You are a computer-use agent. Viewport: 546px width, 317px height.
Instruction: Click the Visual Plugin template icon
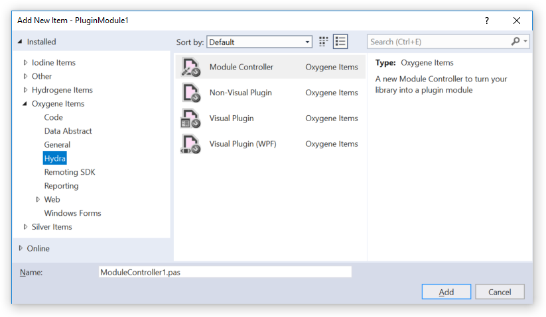click(191, 118)
